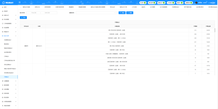Collapse the sidebar via the menu fold icon
The width and height of the screenshot is (218, 109).
pyautogui.click(x=19, y=3)
